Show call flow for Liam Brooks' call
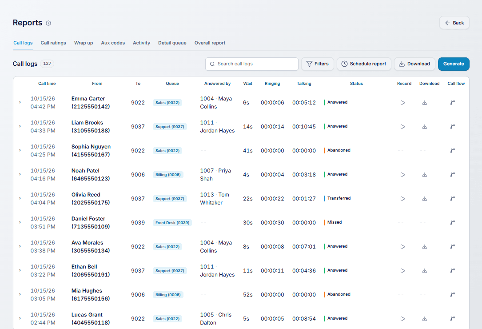482x329 pixels. point(453,127)
